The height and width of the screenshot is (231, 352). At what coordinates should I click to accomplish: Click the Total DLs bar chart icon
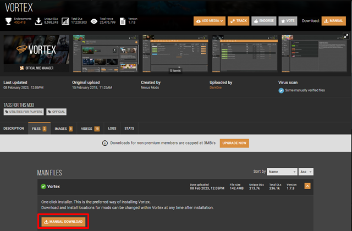[x=65, y=21]
